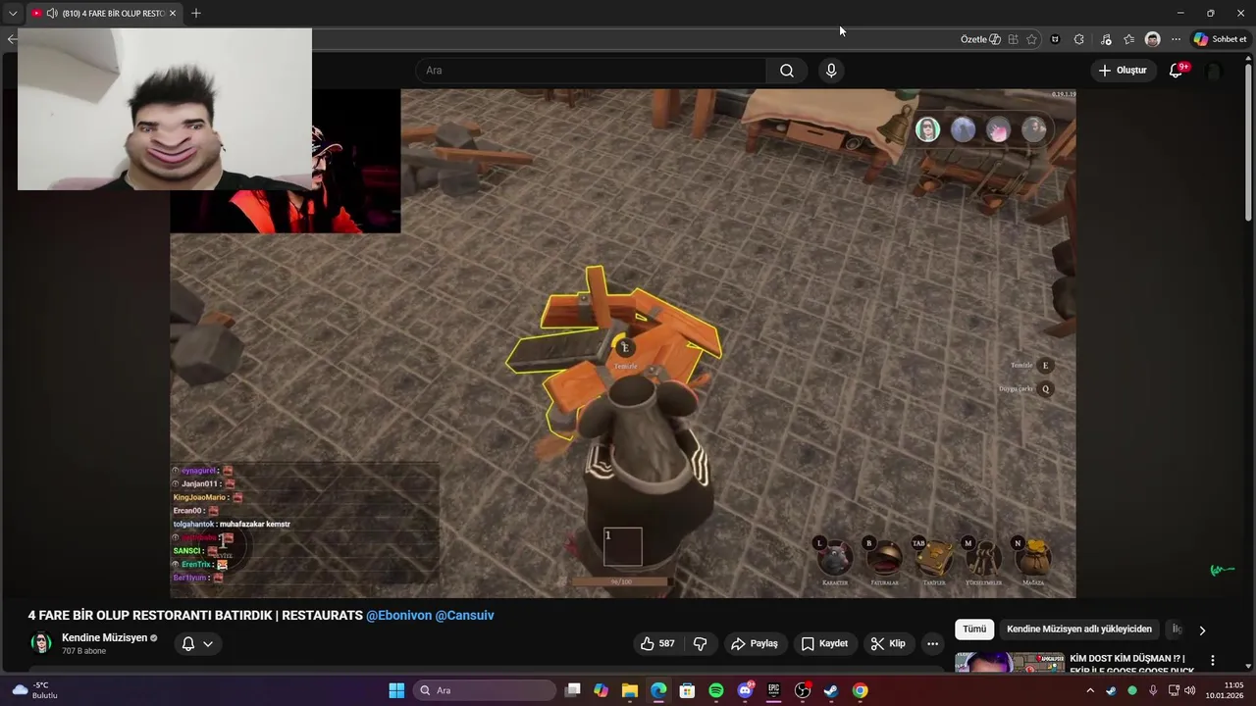The image size is (1256, 706).
Task: Show hidden system tray icons
Action: click(1089, 690)
